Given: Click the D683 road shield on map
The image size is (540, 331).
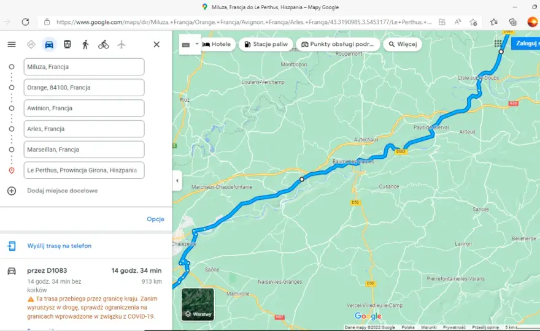Looking at the screenshot, I should [x=401, y=151].
